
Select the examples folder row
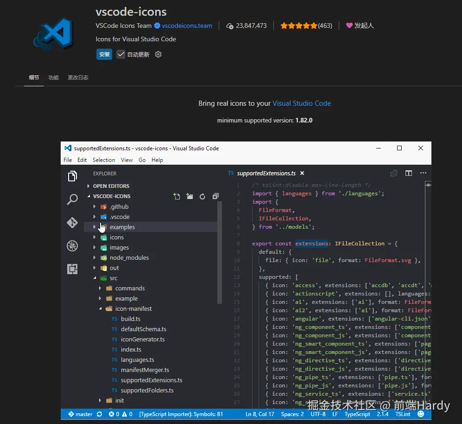(x=151, y=227)
